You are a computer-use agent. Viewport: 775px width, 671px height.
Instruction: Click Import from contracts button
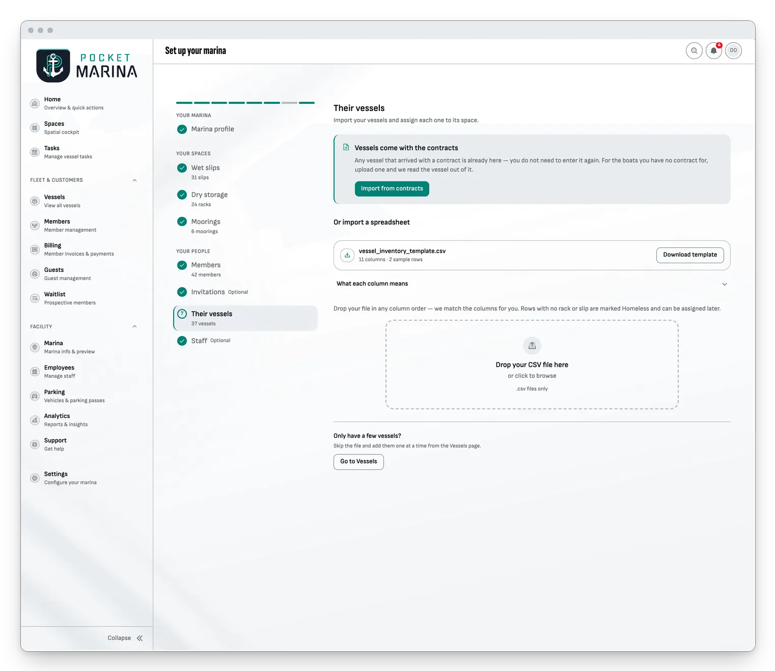392,189
